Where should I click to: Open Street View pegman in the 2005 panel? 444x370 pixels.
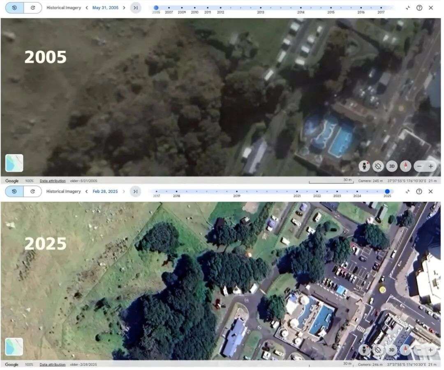pos(364,166)
